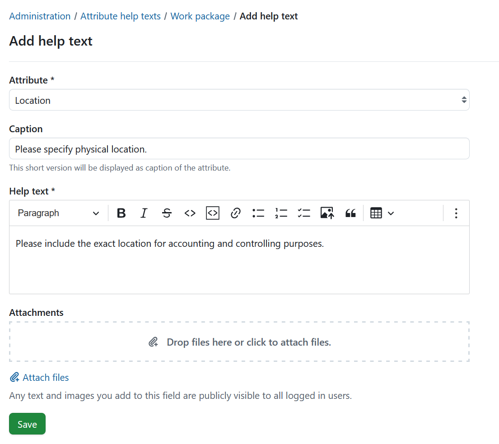The image size is (499, 444).
Task: Open the Attribute selection showing Location
Action: pos(239,100)
